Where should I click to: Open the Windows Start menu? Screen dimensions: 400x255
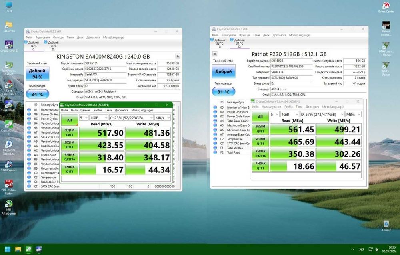(8, 249)
